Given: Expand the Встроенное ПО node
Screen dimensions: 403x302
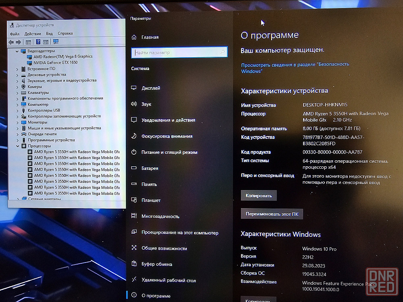Looking at the screenshot, I should point(17,69).
